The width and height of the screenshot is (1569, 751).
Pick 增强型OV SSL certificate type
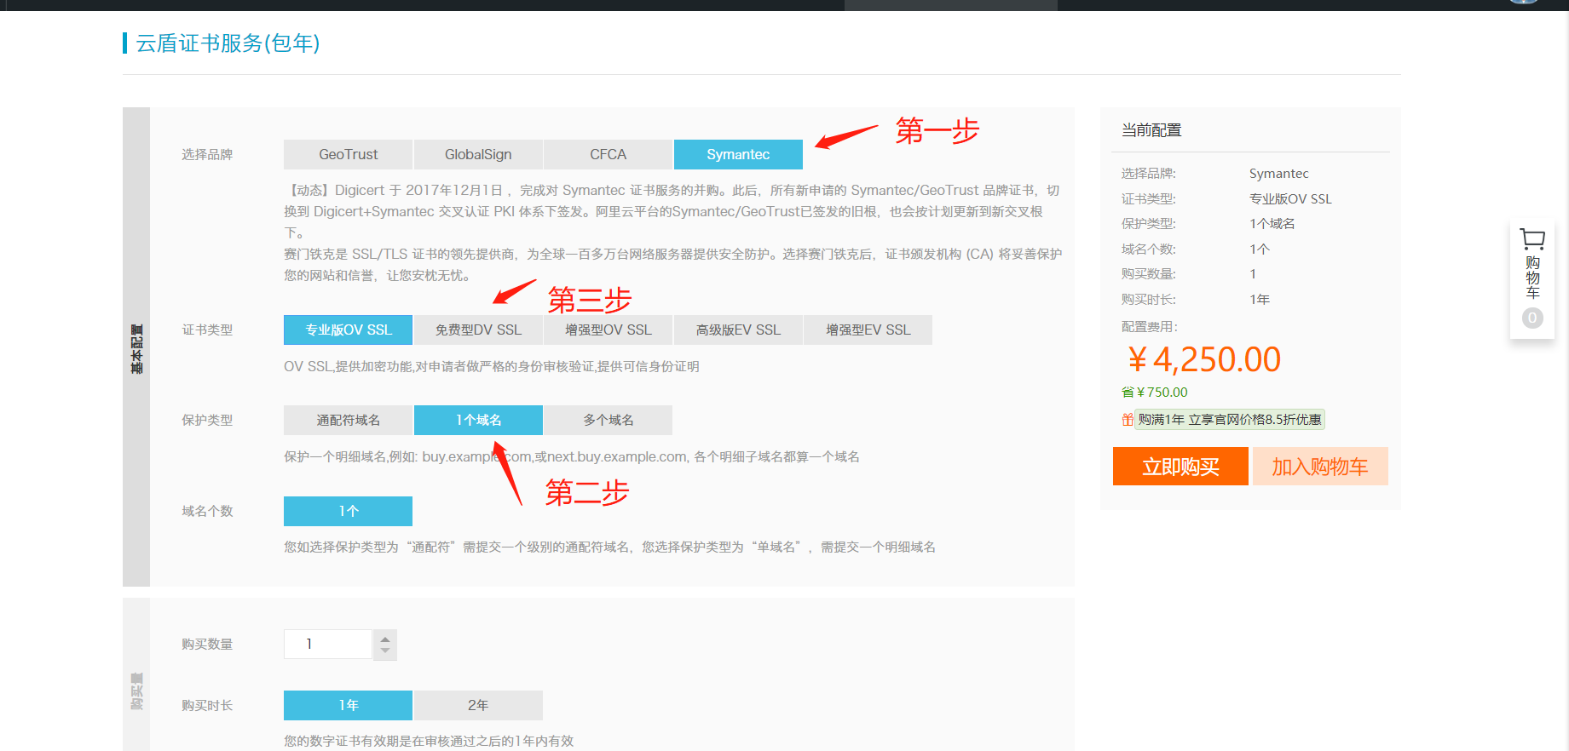click(x=608, y=330)
